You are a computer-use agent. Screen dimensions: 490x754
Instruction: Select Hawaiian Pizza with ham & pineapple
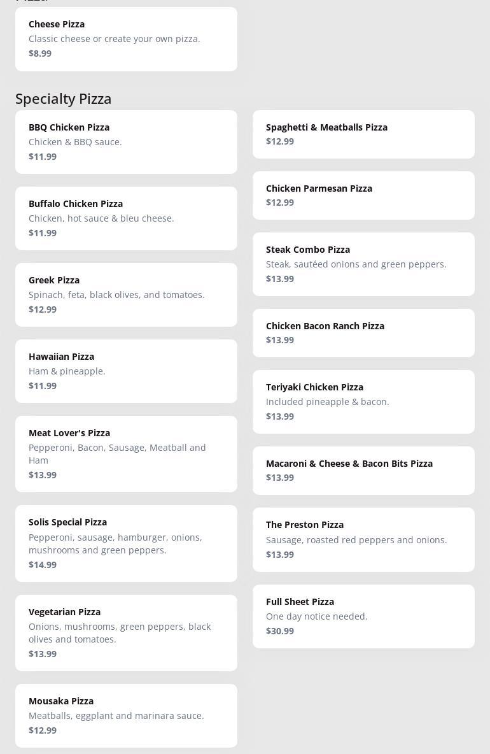127,371
